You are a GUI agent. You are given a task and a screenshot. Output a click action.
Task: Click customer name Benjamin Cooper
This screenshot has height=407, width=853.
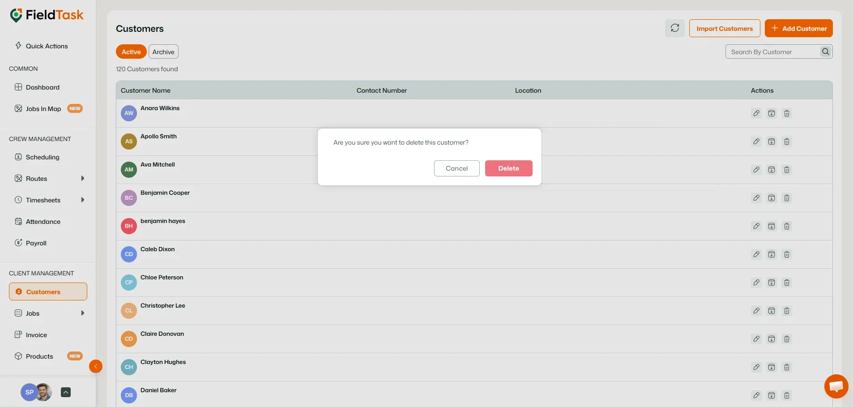coord(165,193)
